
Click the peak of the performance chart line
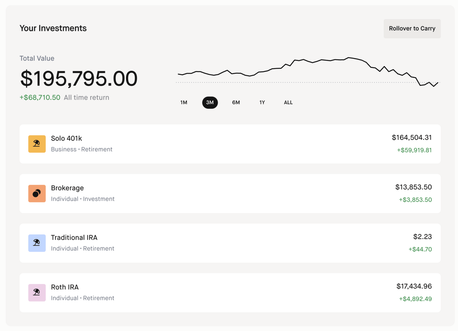(349, 57)
